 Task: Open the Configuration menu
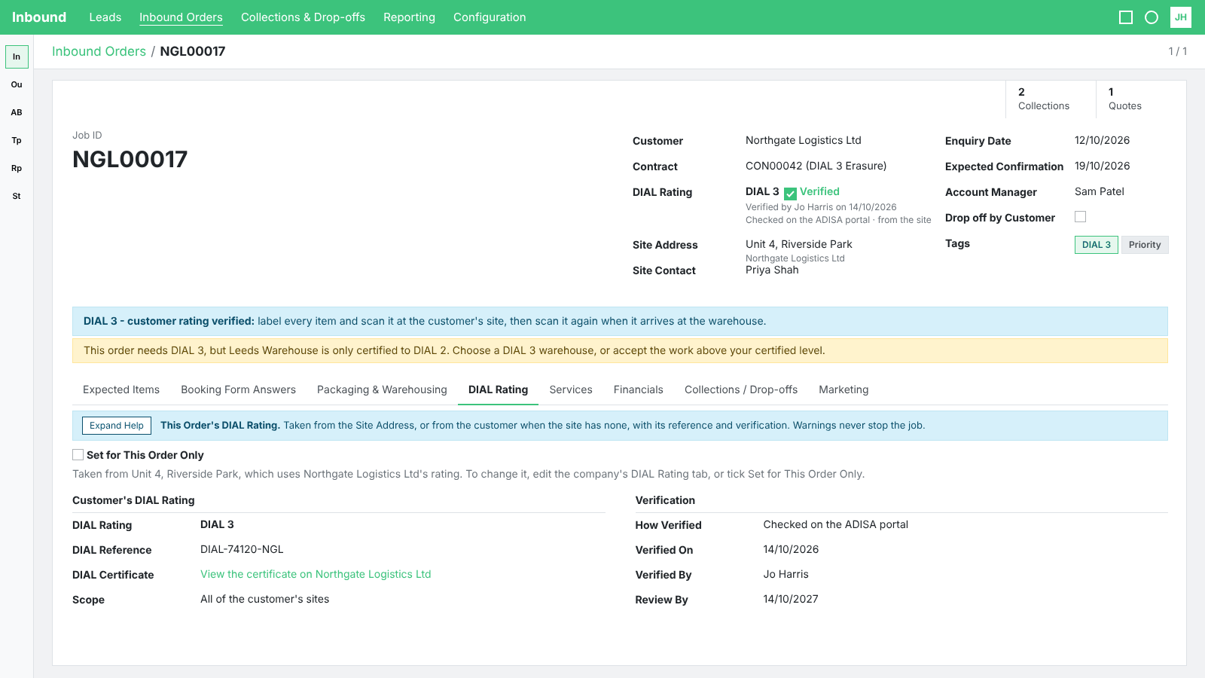pos(490,17)
